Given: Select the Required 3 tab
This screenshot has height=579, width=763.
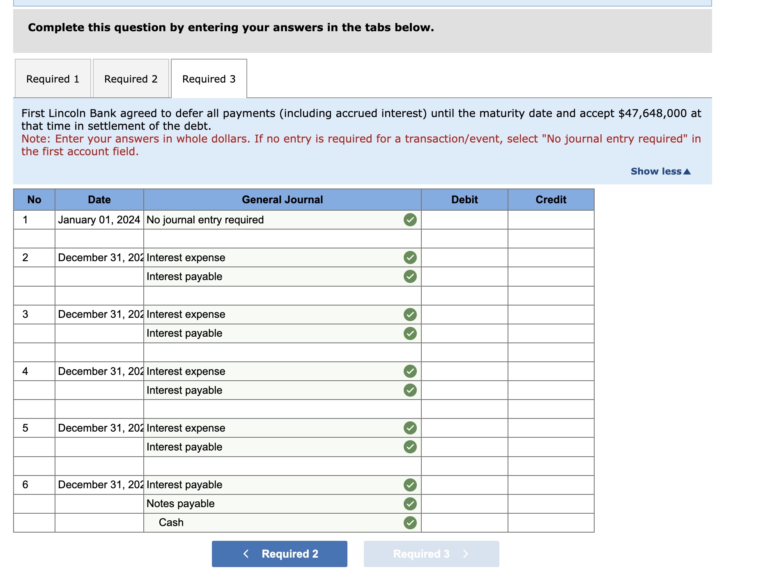Looking at the screenshot, I should pyautogui.click(x=209, y=78).
